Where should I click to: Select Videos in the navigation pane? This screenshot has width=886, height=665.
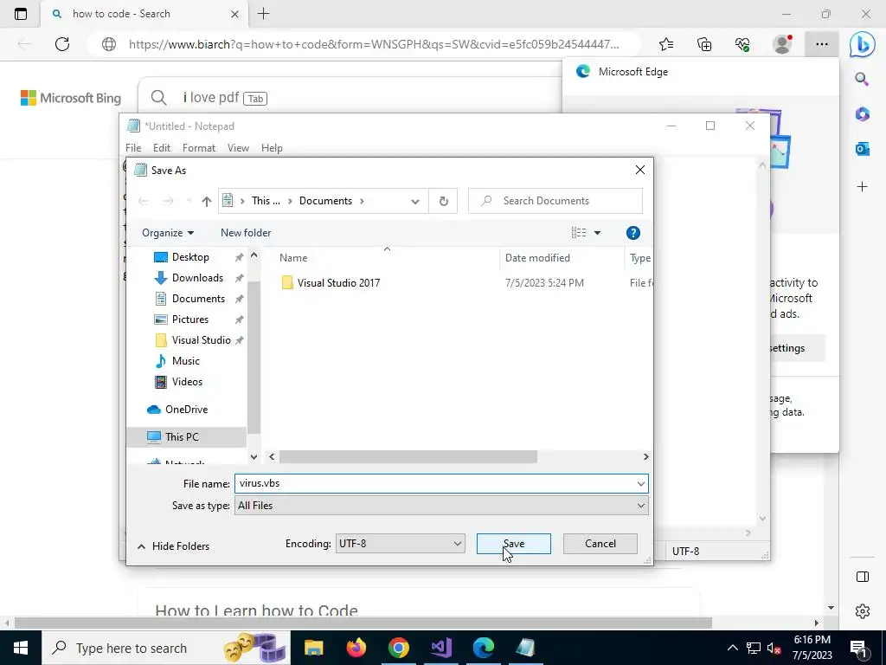coord(187,382)
